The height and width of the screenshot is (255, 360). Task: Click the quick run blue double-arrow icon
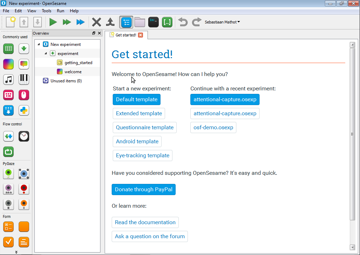coord(80,22)
